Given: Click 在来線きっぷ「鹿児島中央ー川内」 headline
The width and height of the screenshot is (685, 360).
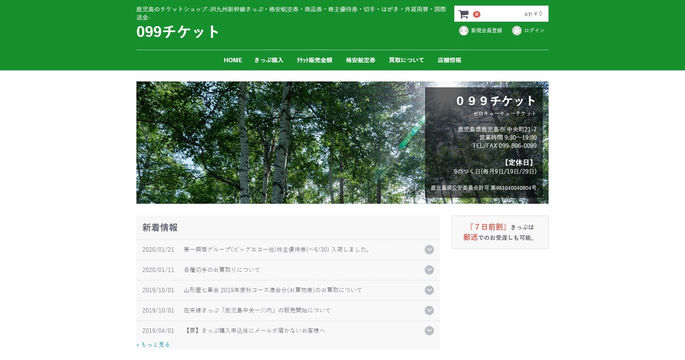Looking at the screenshot, I should click(257, 310).
